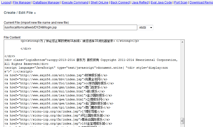Click line with qwe/index.jsp link

click(59, 103)
